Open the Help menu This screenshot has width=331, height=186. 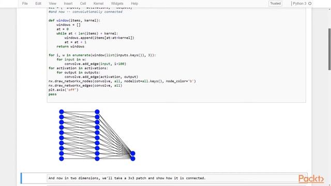coord(134,4)
